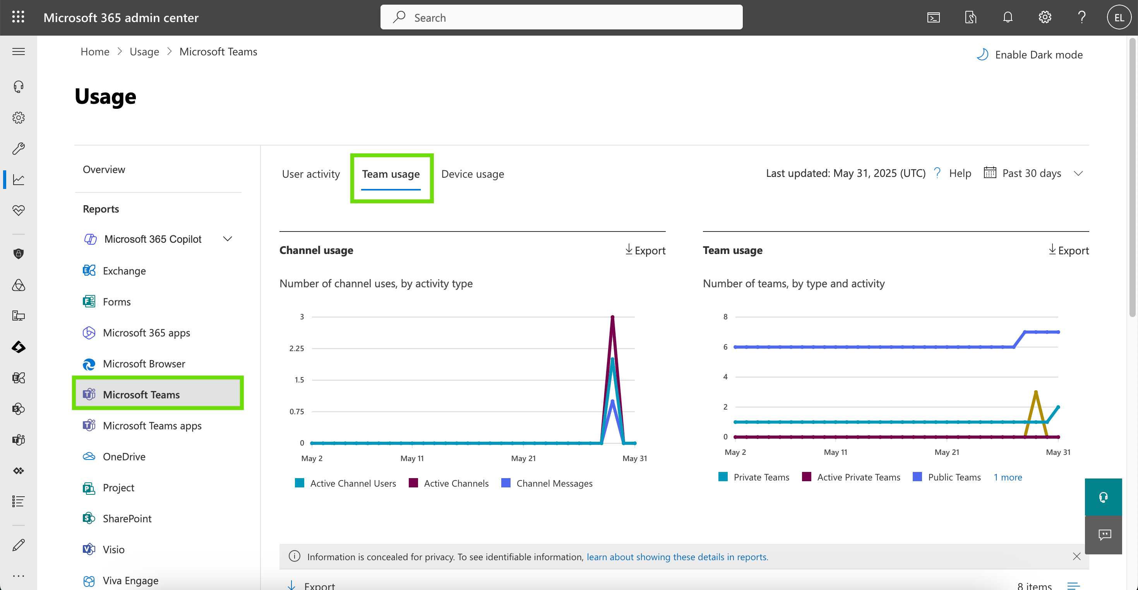
Task: Toggle Channel Messages legend swatch
Action: point(506,483)
